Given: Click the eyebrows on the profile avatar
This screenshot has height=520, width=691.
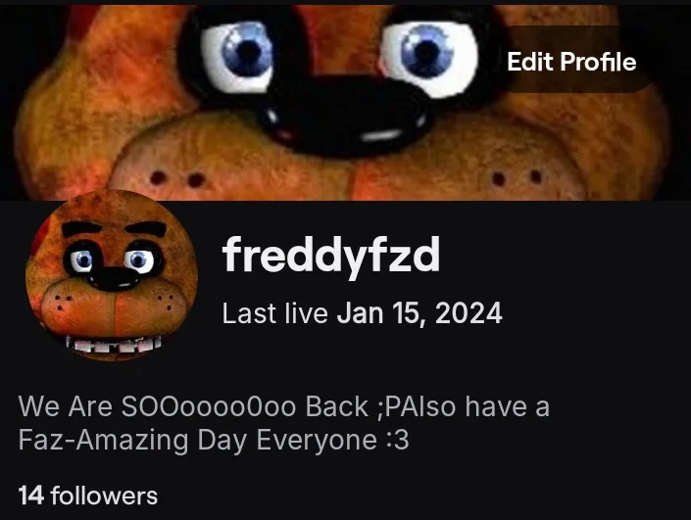Looking at the screenshot, I should 114,228.
